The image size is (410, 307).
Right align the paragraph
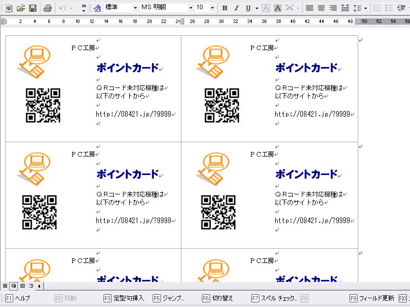(333, 8)
